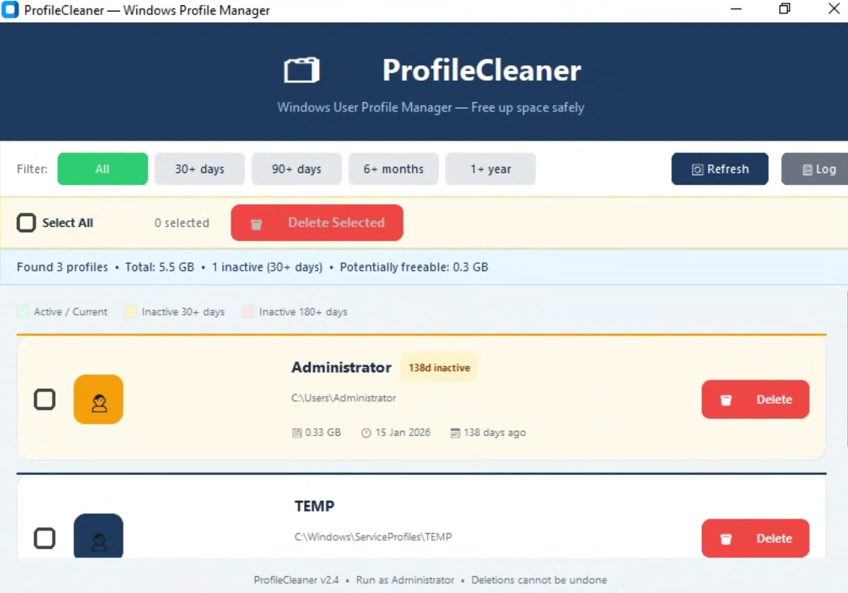Click trash icon on Delete Selected button
The width and height of the screenshot is (848, 593).
pos(256,224)
